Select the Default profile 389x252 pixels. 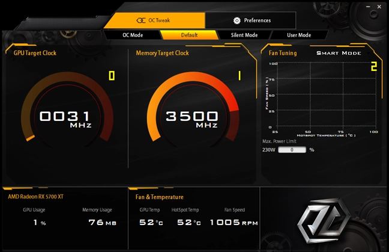tap(189, 35)
